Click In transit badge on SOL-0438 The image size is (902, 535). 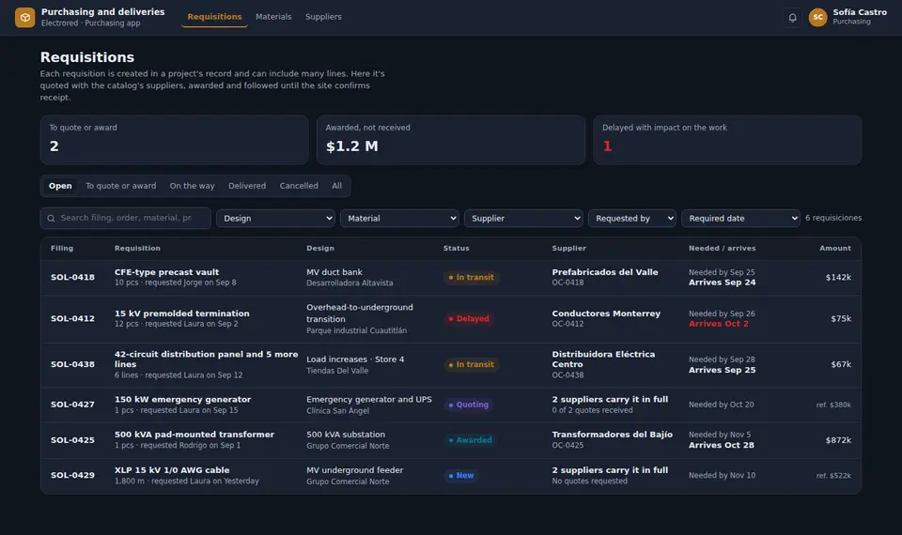click(x=471, y=364)
